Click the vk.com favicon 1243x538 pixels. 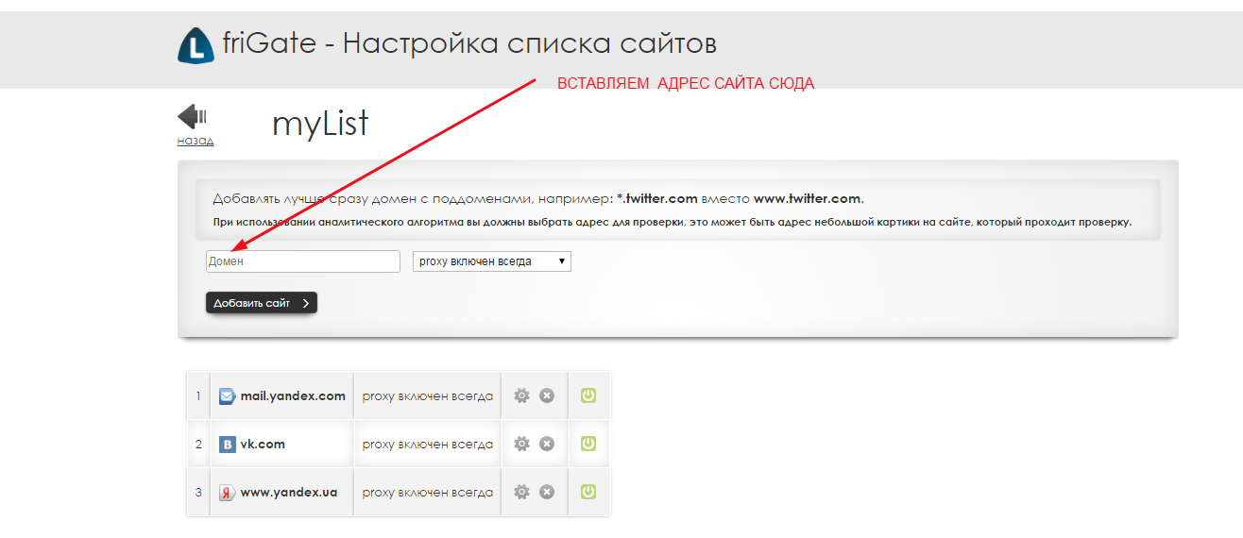[227, 445]
